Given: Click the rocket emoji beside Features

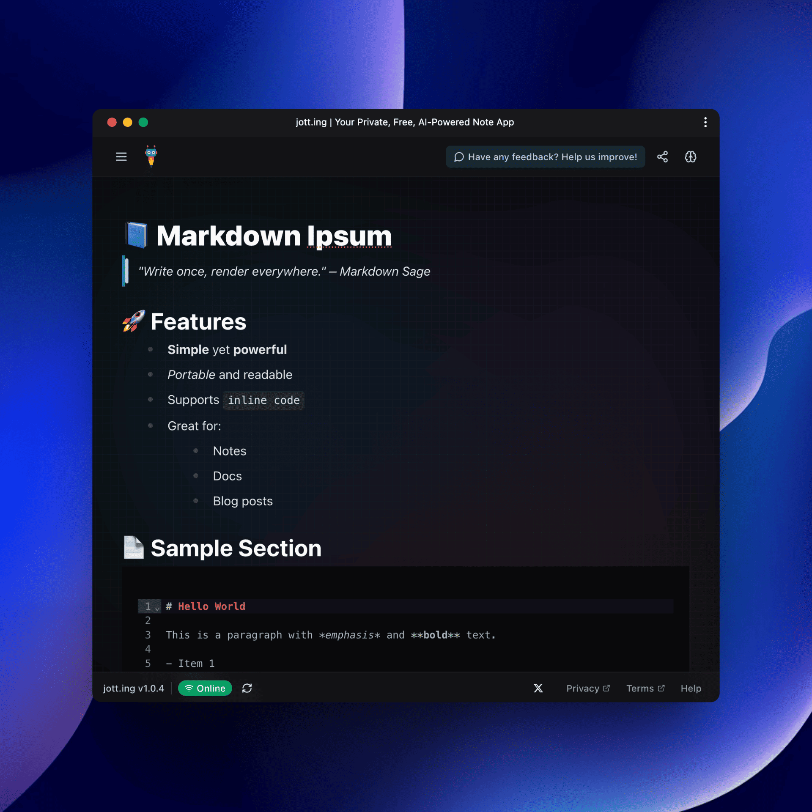Looking at the screenshot, I should click(134, 321).
